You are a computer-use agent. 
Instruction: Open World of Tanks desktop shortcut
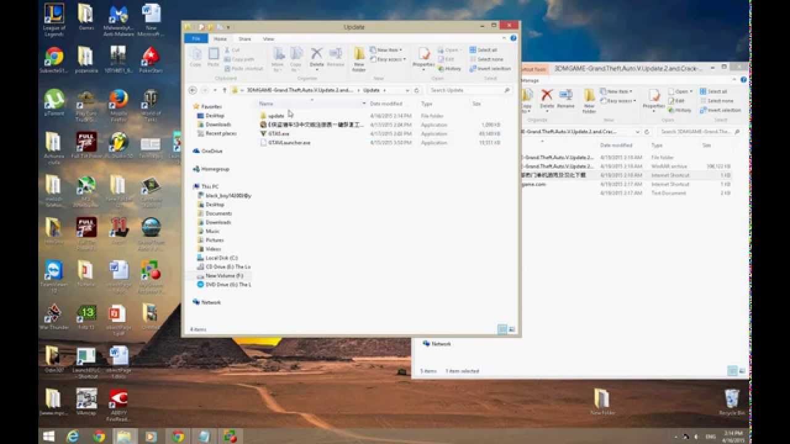click(151, 105)
